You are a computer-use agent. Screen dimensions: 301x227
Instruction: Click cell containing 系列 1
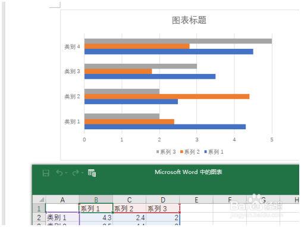pyautogui.click(x=96, y=209)
